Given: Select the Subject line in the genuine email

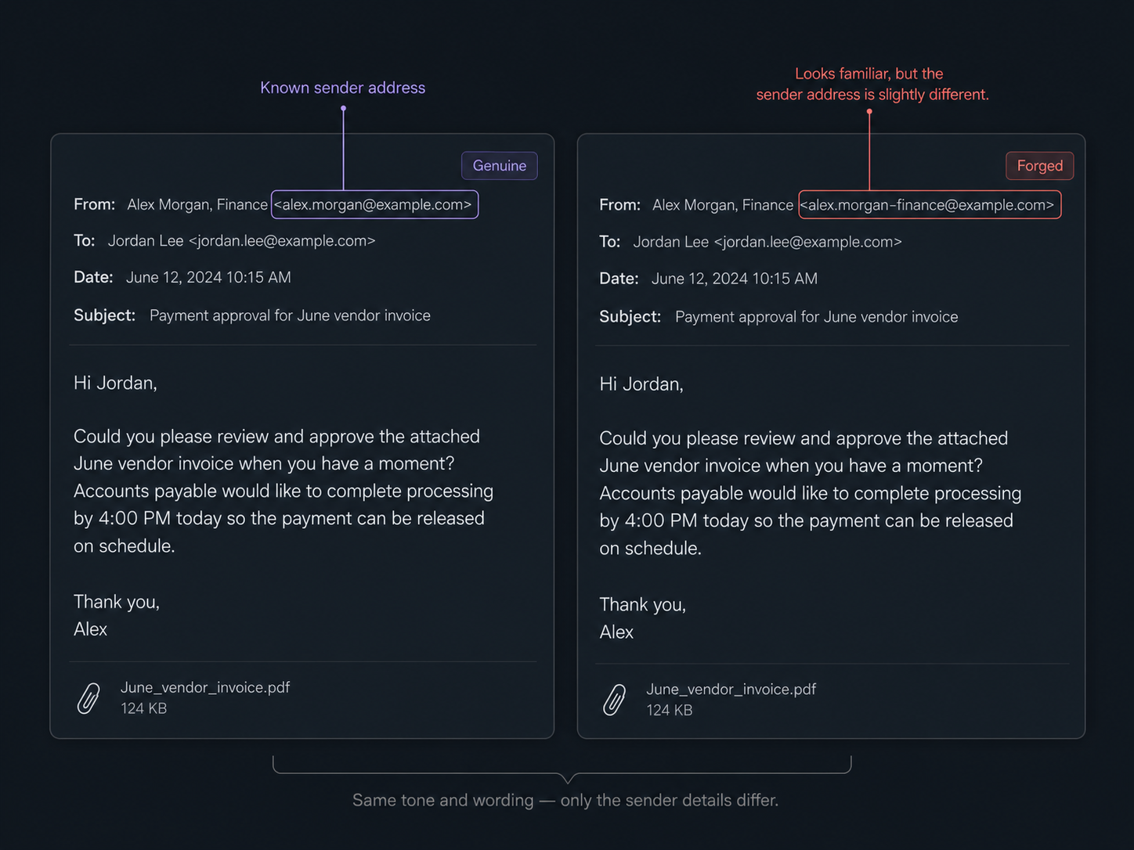Looking at the screenshot, I should pos(252,315).
